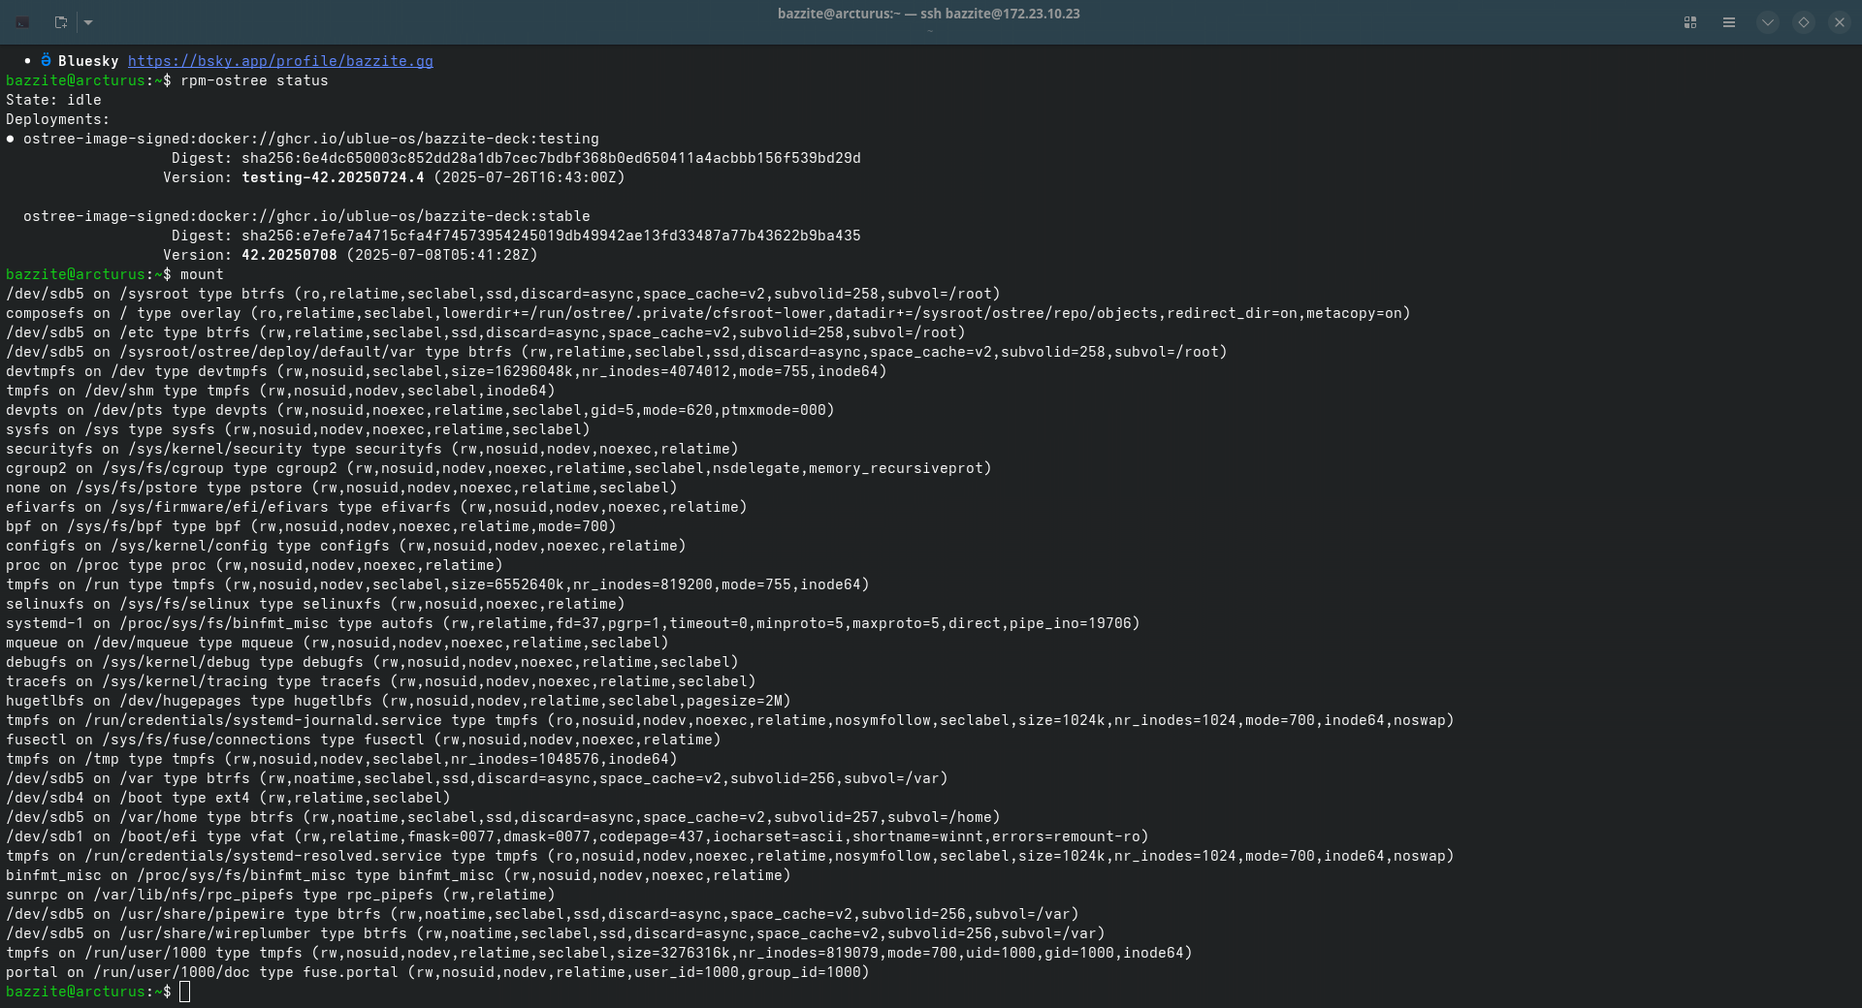Click the "/dev/sdb1 on /boot/efi type vfat" line
This screenshot has width=1862, height=1008.
[x=577, y=836]
